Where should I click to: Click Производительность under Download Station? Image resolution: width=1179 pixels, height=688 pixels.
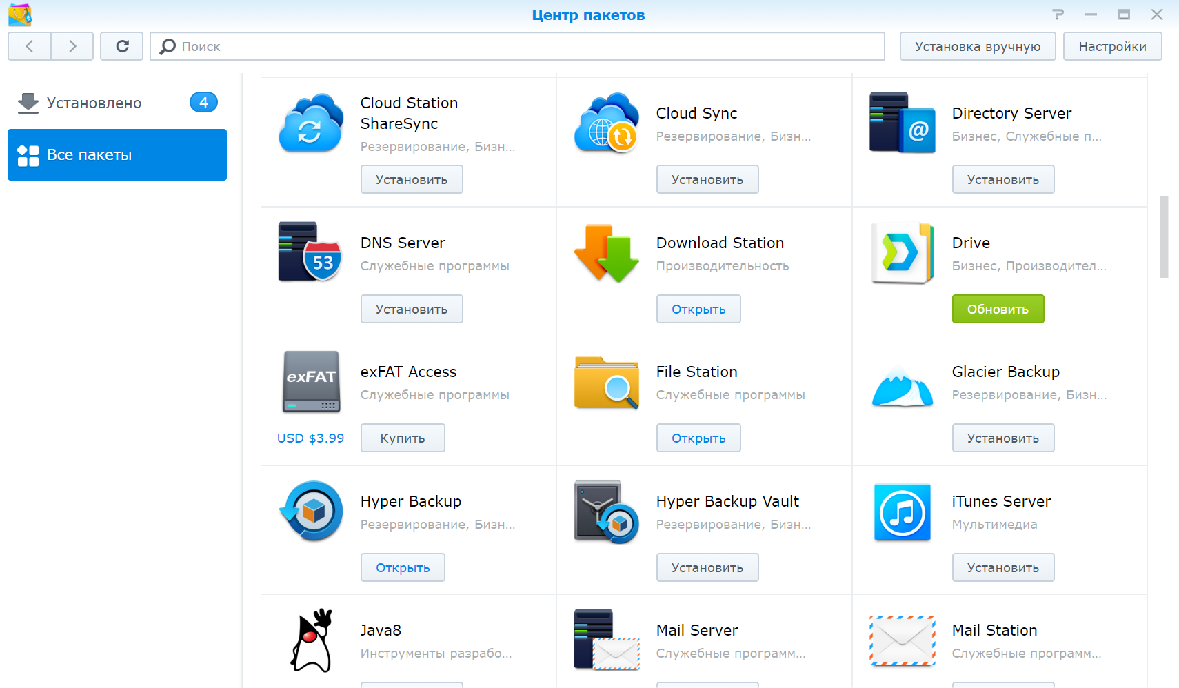click(x=723, y=266)
